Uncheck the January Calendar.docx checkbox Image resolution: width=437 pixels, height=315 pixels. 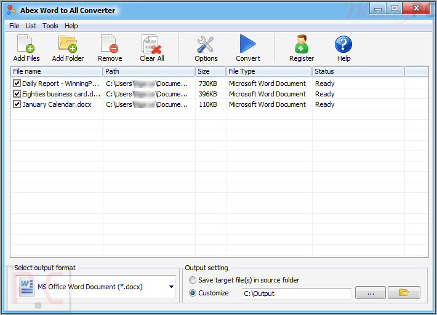point(17,104)
